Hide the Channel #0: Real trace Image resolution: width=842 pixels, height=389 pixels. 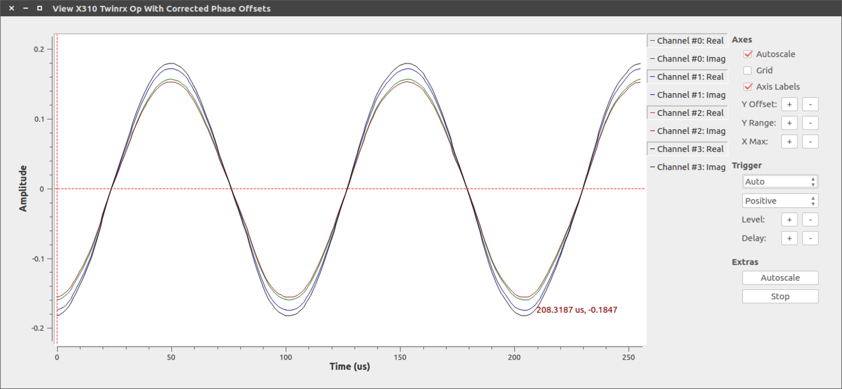(x=687, y=40)
